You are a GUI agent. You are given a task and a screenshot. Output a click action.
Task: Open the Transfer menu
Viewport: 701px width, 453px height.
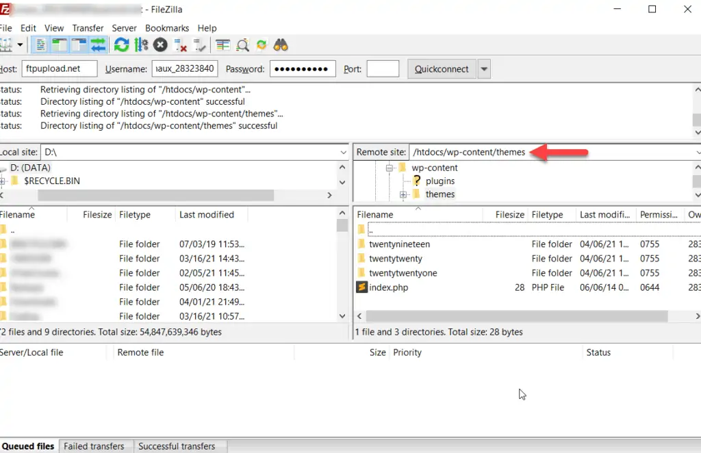click(88, 27)
